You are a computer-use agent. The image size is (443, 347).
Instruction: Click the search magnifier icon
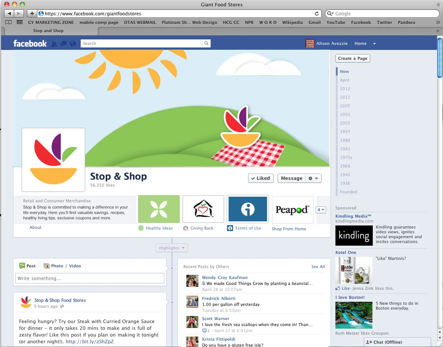(206, 43)
